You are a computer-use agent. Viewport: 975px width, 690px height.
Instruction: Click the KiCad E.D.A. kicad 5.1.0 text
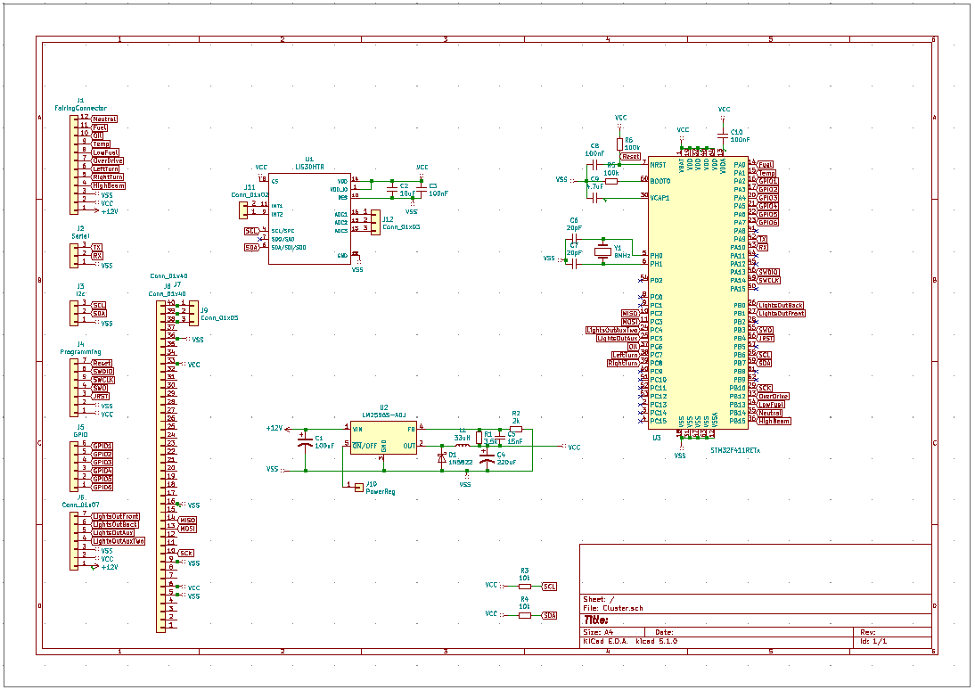click(x=630, y=641)
